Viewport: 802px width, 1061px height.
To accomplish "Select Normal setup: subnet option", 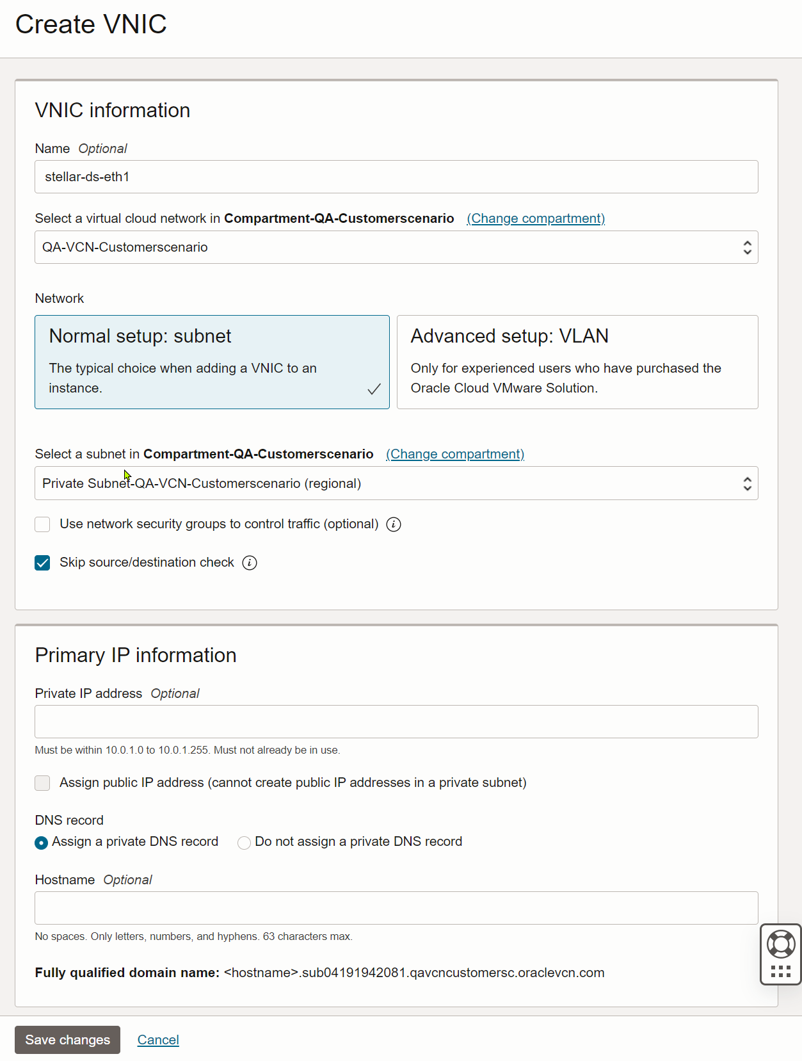I will [212, 362].
